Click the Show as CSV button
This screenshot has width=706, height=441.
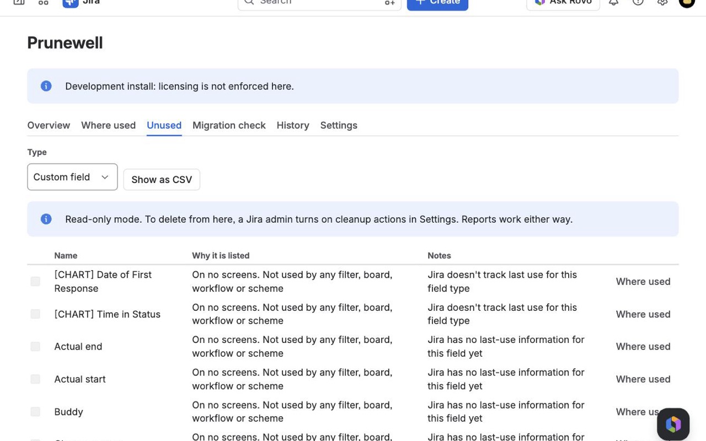[162, 180]
